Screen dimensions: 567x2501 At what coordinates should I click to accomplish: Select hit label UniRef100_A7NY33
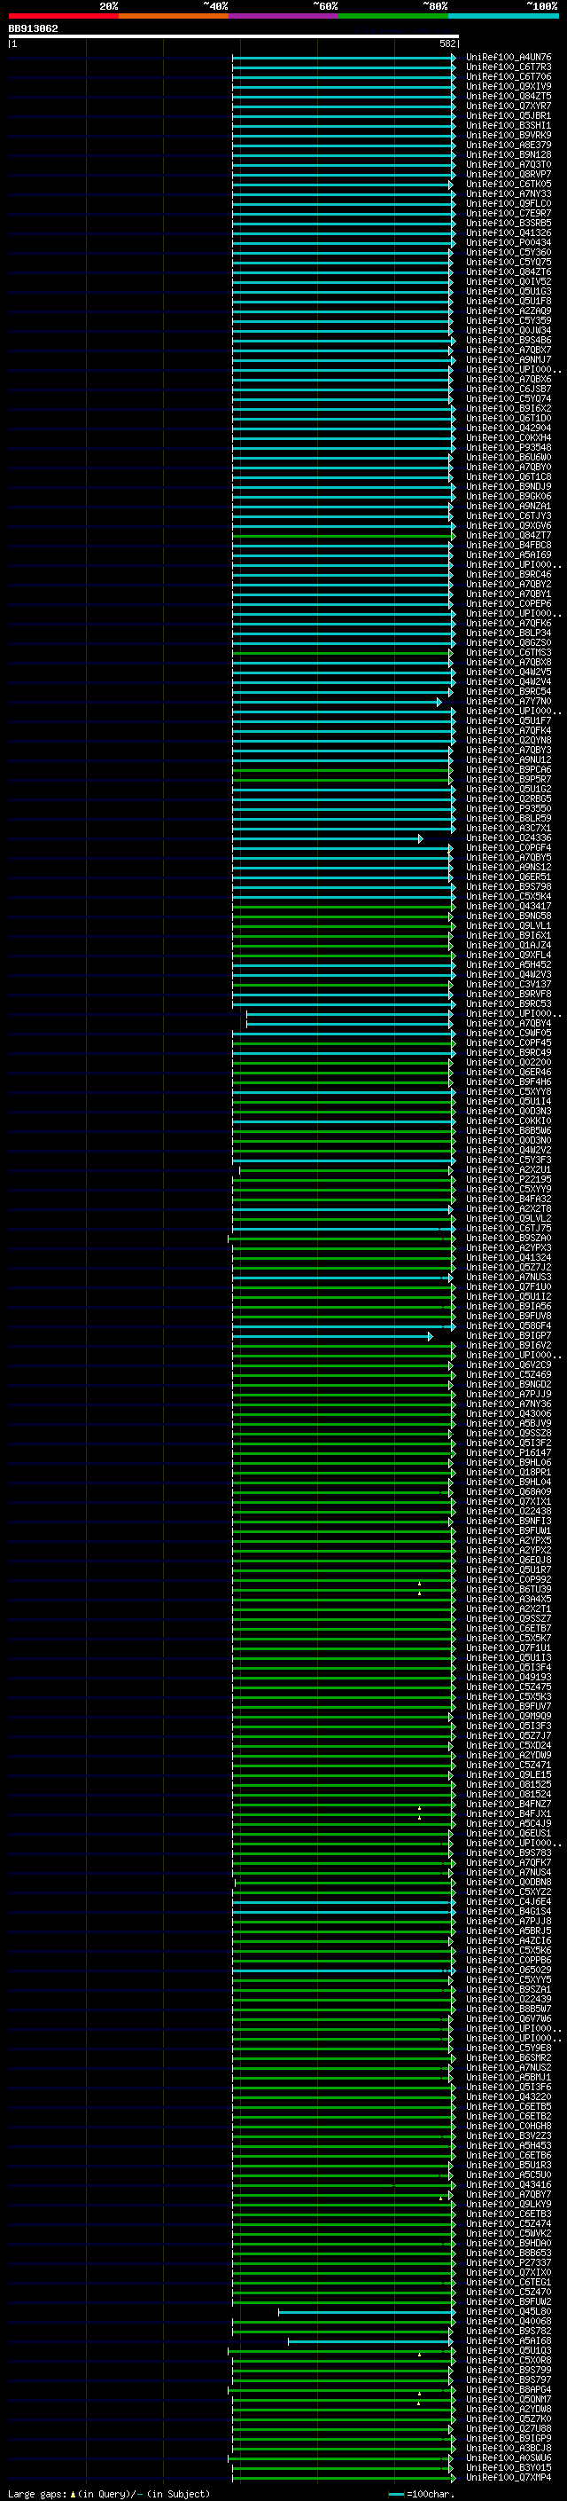click(x=509, y=194)
